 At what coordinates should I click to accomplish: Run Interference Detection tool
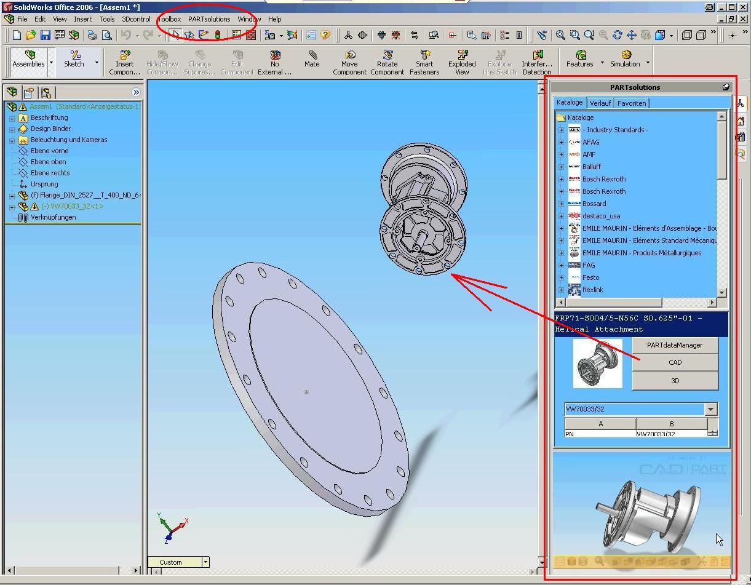pyautogui.click(x=537, y=63)
